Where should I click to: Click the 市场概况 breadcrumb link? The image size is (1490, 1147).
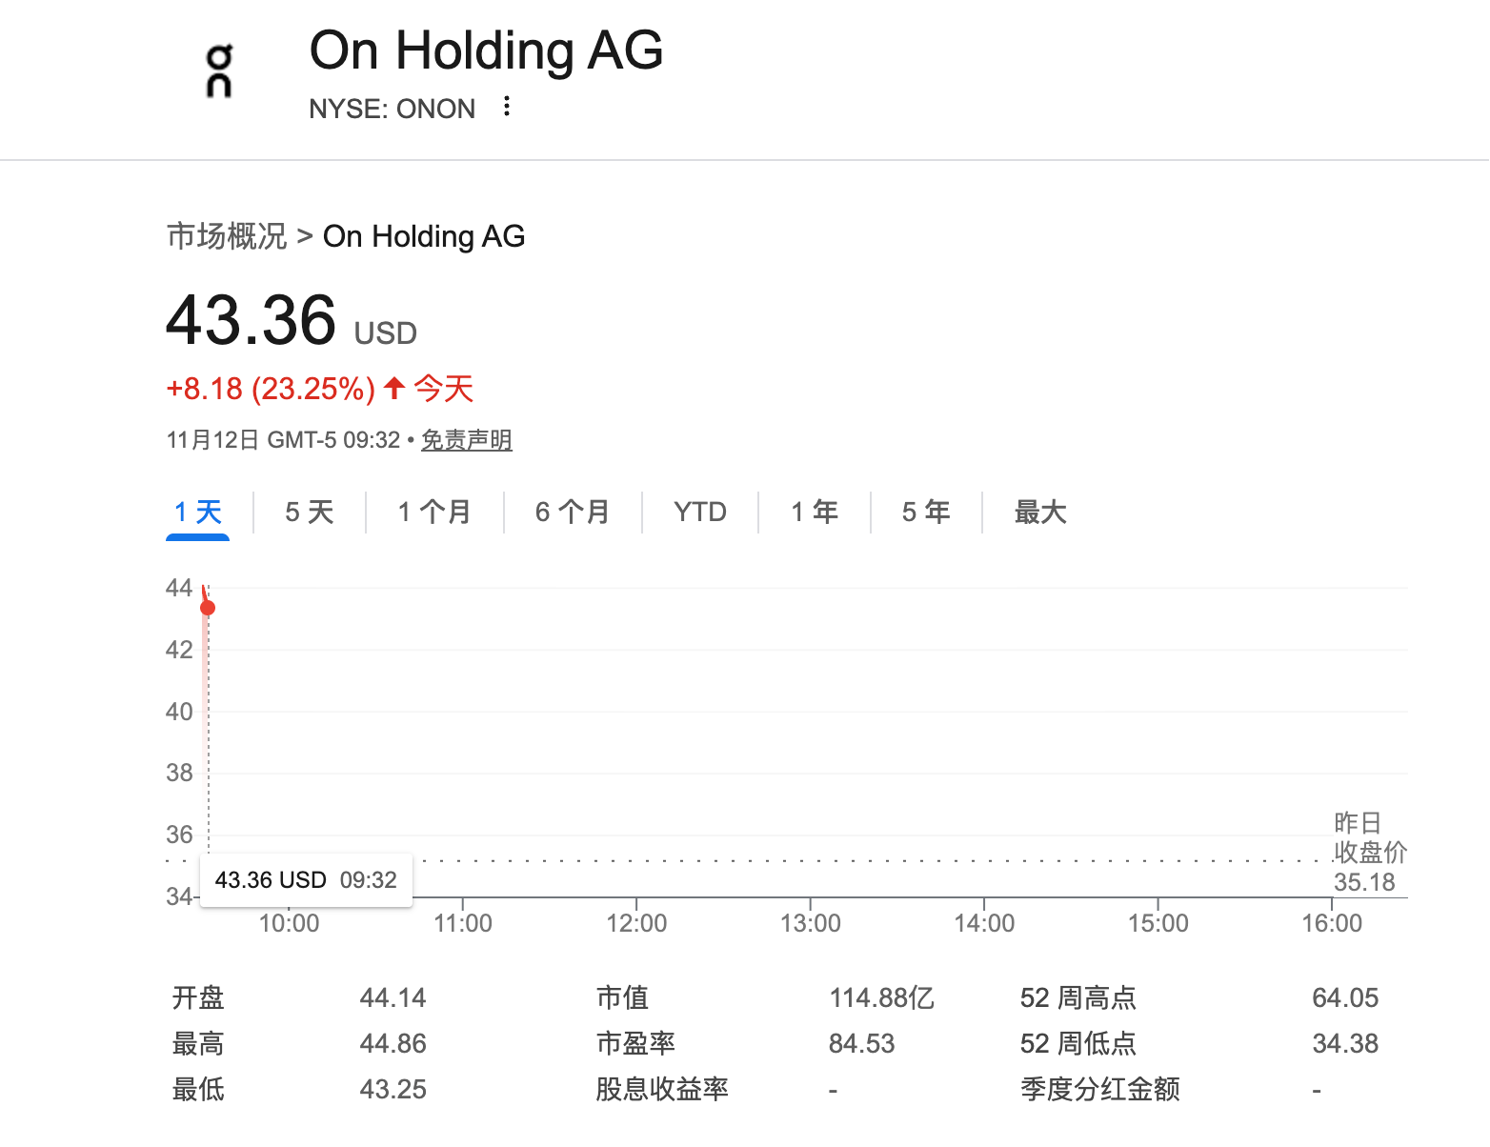tap(227, 236)
